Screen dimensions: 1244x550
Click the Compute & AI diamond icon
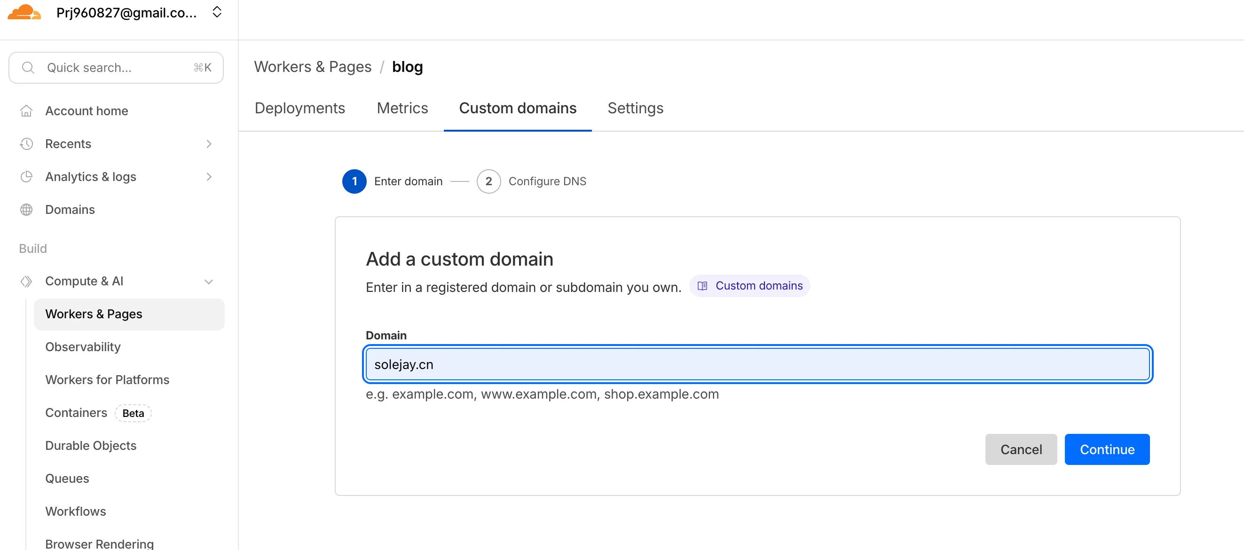coord(26,281)
